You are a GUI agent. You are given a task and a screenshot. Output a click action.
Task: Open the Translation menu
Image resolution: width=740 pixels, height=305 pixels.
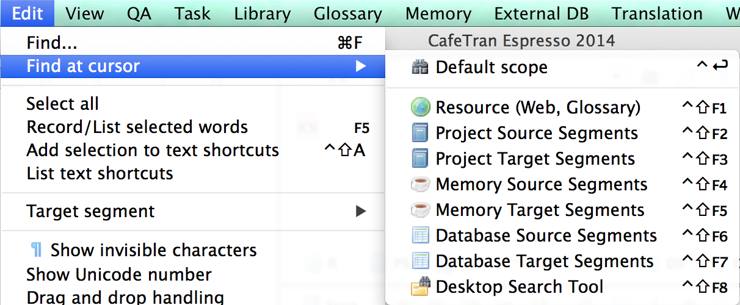(657, 13)
